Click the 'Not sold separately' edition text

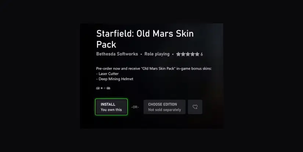pos(165,110)
